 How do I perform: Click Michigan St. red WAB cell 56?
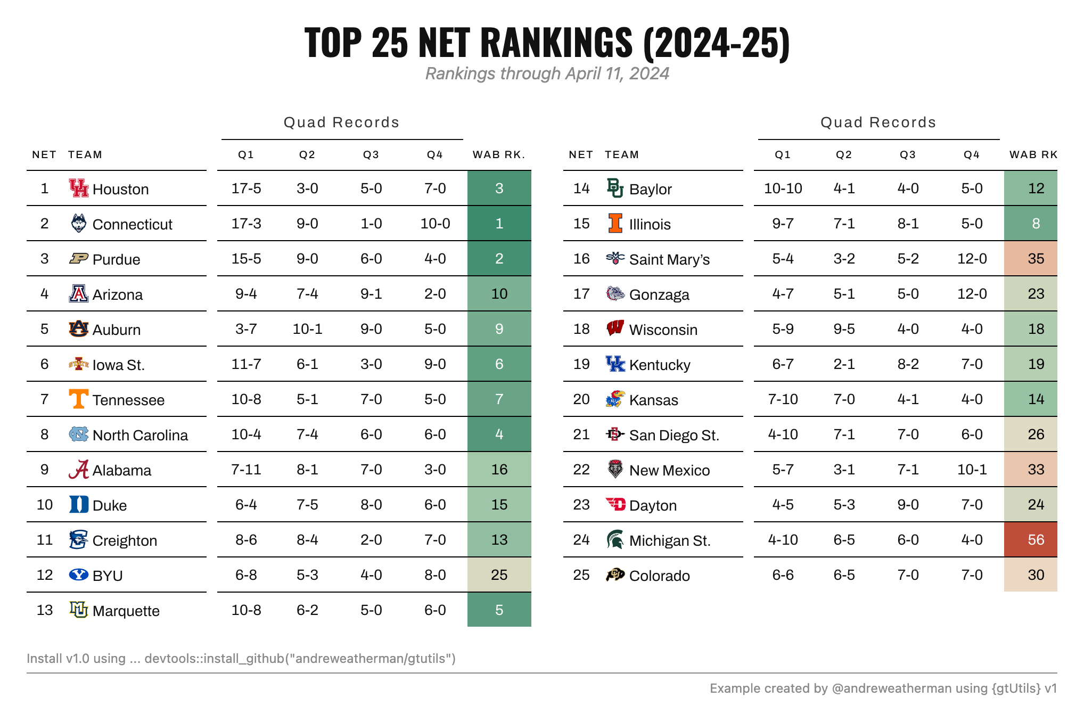pyautogui.click(x=1031, y=539)
